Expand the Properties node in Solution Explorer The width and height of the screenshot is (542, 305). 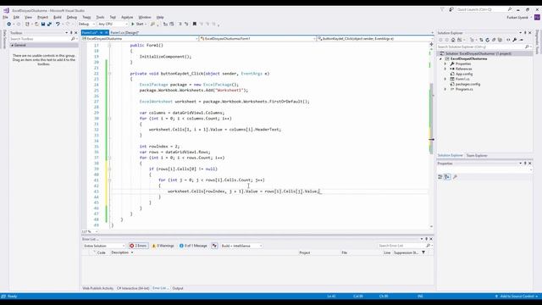point(445,64)
